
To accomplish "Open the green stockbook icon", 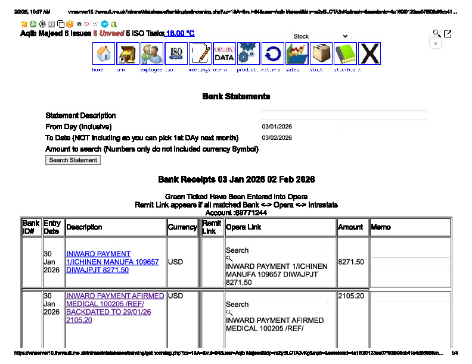I will (345, 54).
